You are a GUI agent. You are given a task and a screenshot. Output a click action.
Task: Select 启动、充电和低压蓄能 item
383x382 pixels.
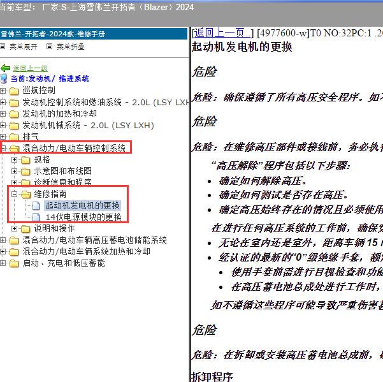pos(64,263)
